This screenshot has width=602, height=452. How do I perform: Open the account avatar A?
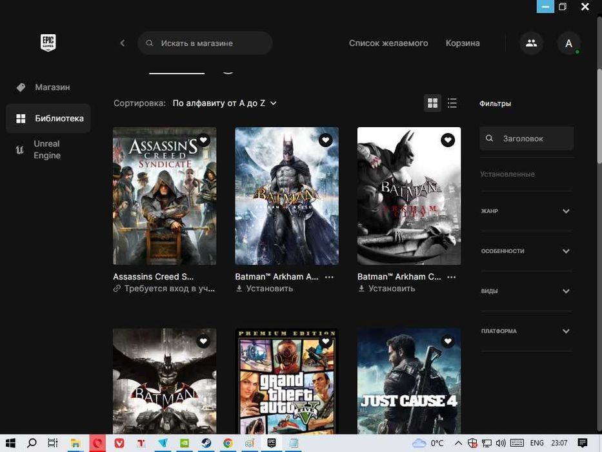click(568, 43)
